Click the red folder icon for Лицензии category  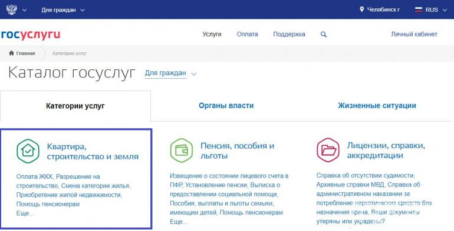[328, 150]
